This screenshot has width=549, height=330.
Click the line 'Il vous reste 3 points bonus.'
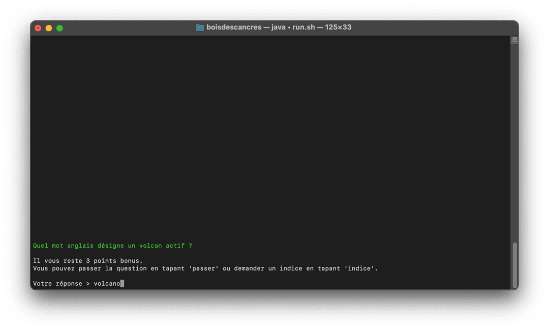coord(87,260)
